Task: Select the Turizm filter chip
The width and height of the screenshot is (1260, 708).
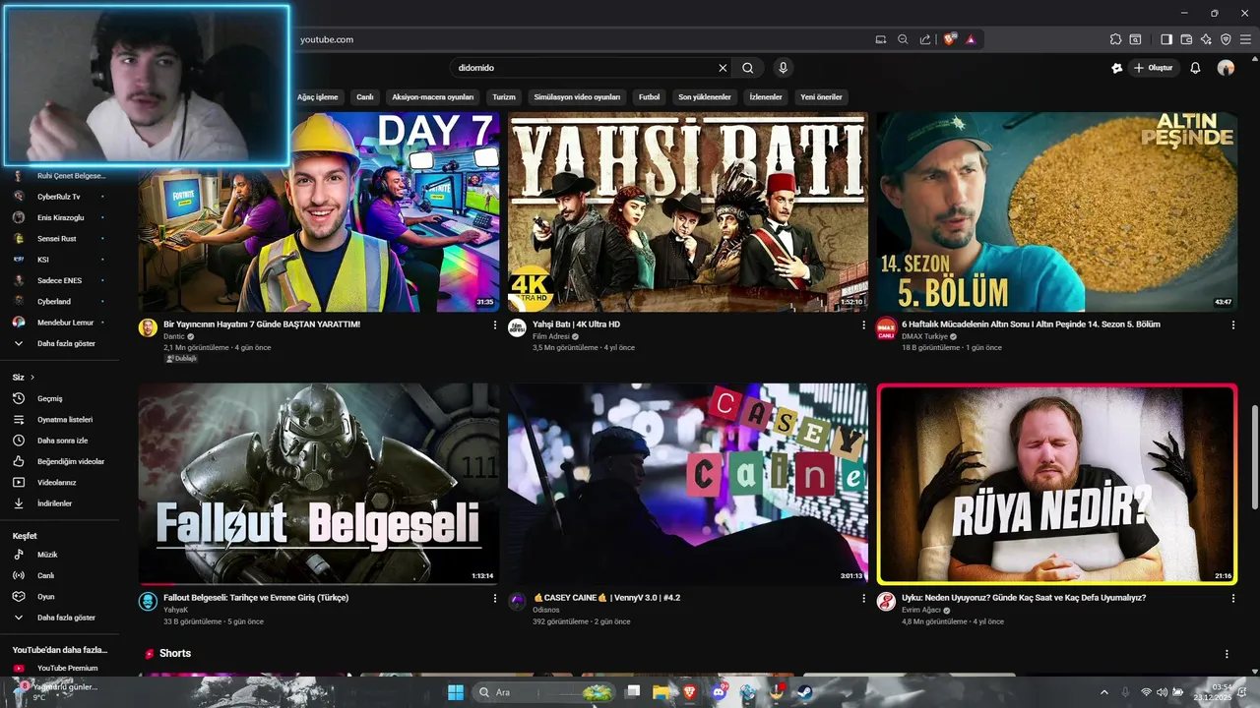Action: tap(504, 97)
